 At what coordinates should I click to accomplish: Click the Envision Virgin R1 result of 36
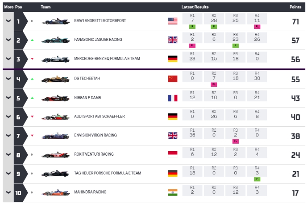coord(192,134)
